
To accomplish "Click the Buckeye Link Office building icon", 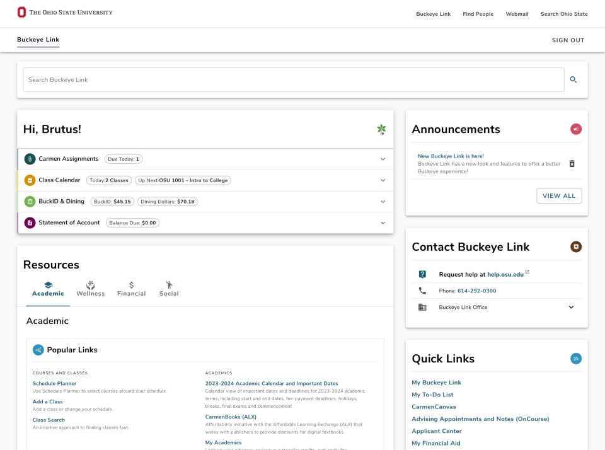I will pos(422,307).
